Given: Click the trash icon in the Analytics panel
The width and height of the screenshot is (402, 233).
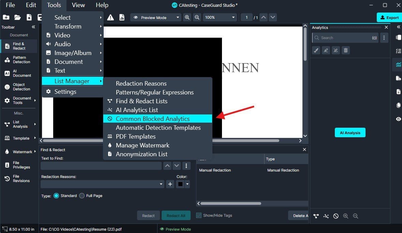Looking at the screenshot, I should [346, 50].
